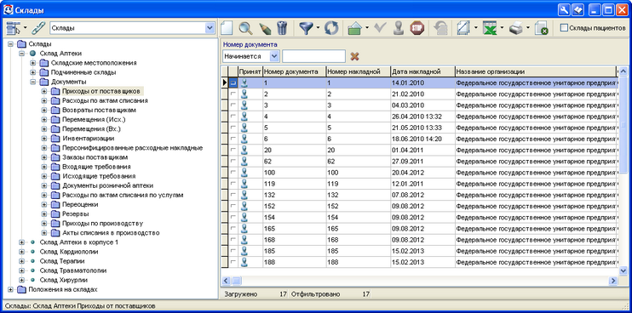Screen dimensions: 632x313
Task: Click the document sheets icon in toolbar
Action: click(x=463, y=28)
